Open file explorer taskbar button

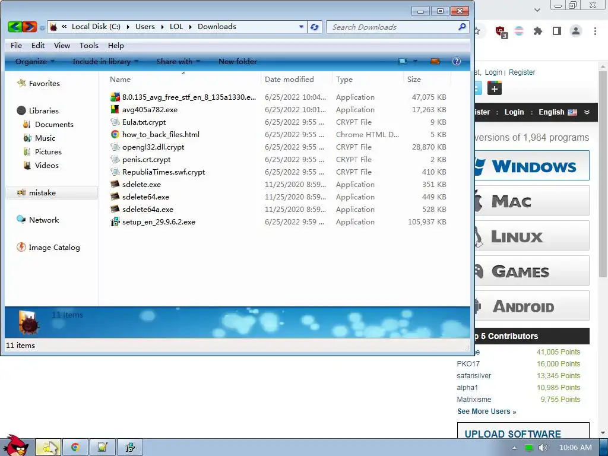coord(49,448)
